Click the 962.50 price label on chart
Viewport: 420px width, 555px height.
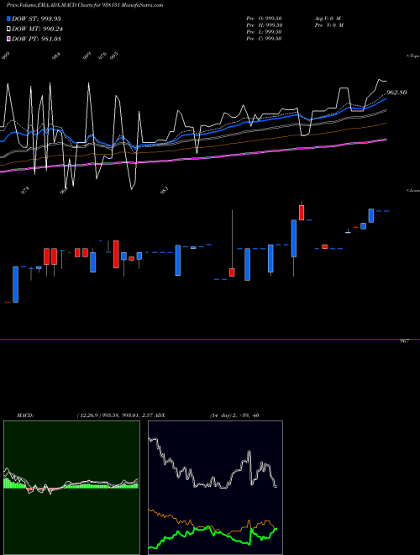point(396,92)
